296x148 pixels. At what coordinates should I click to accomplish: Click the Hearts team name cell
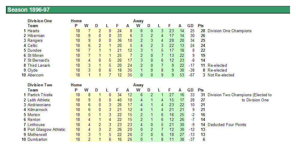pyautogui.click(x=33, y=31)
